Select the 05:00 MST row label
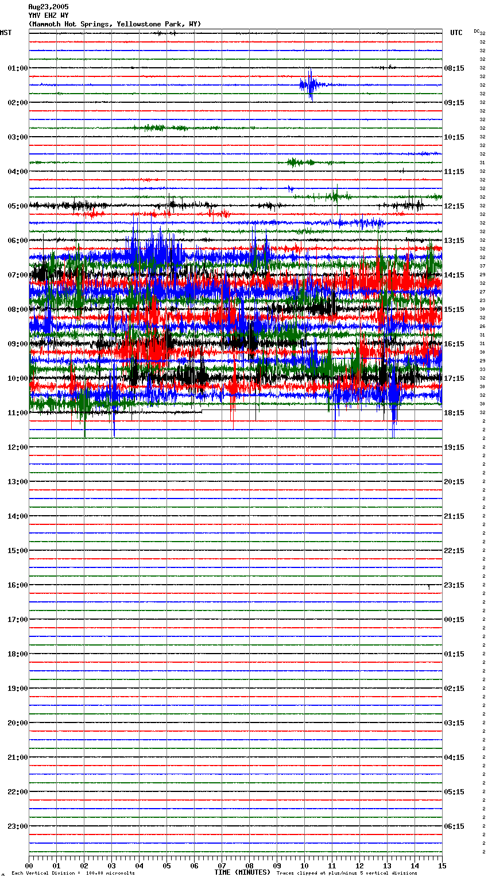The width and height of the screenshot is (488, 881). coord(18,206)
